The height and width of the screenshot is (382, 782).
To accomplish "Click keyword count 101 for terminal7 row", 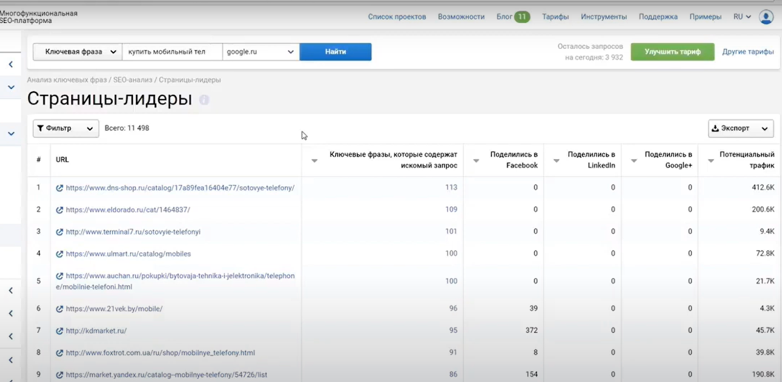I will (451, 232).
